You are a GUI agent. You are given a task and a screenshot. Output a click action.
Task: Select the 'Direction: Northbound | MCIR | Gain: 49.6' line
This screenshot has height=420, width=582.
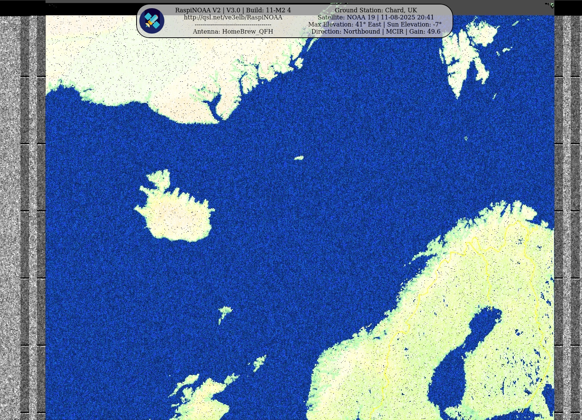376,32
